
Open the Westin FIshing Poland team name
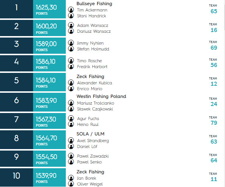tap(101, 96)
